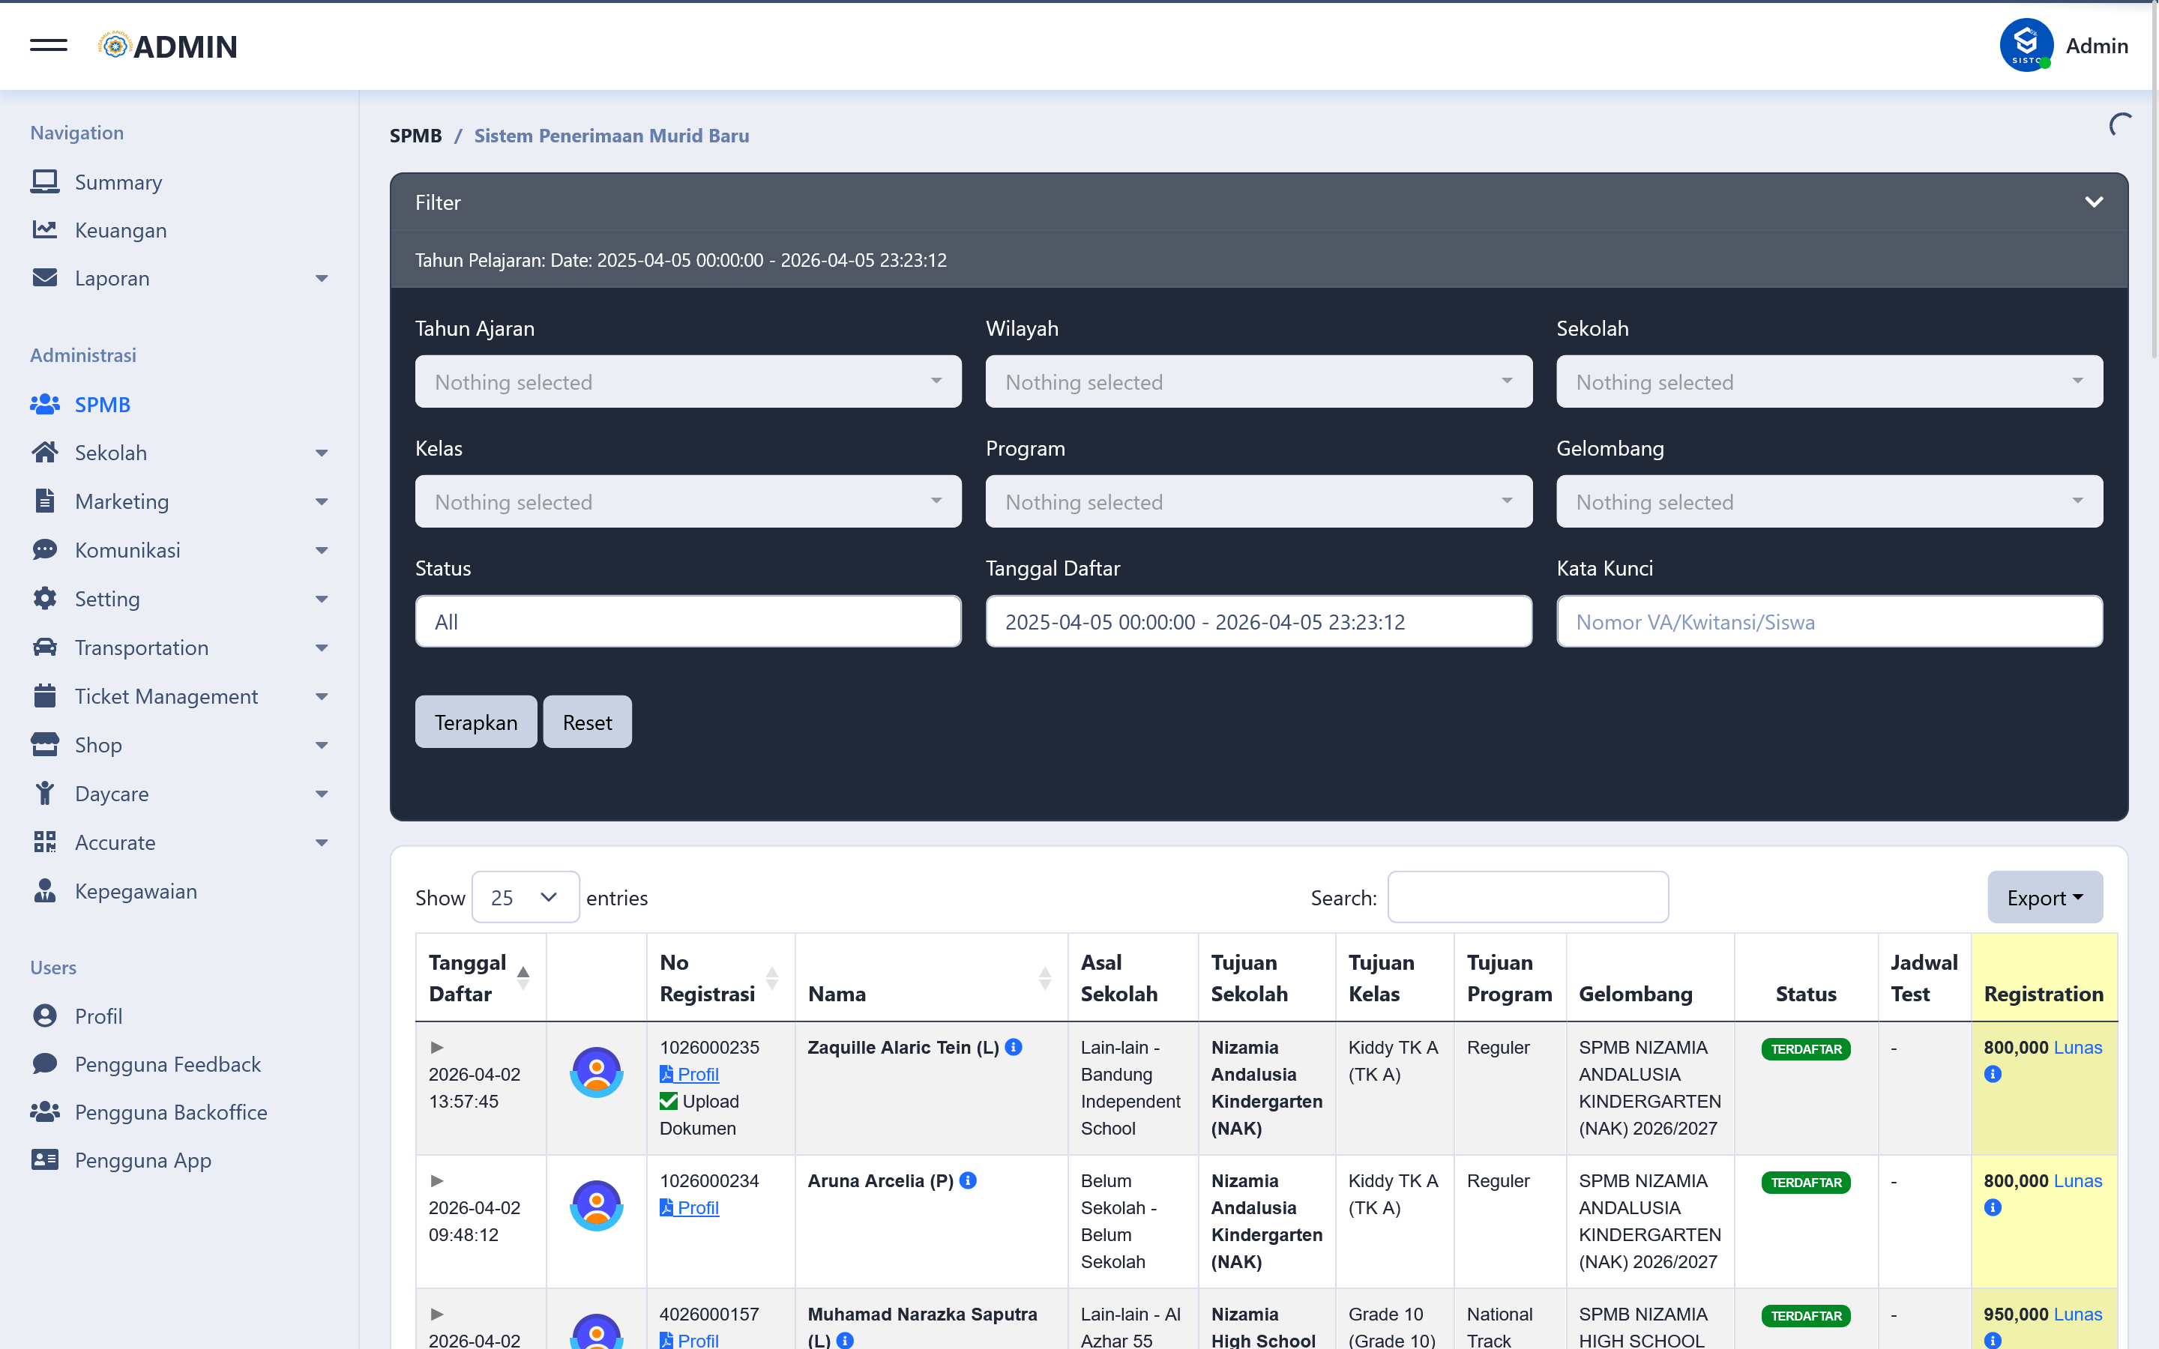Click the Reset button
This screenshot has height=1349, width=2159.
pyautogui.click(x=587, y=722)
